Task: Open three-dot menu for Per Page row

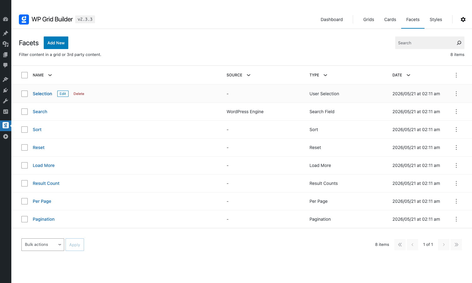Action: click(456, 201)
